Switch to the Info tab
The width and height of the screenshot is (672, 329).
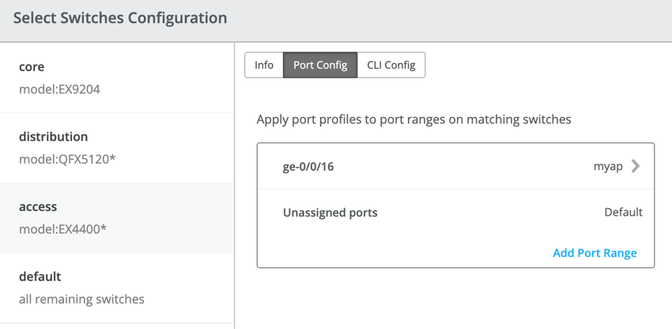(264, 65)
